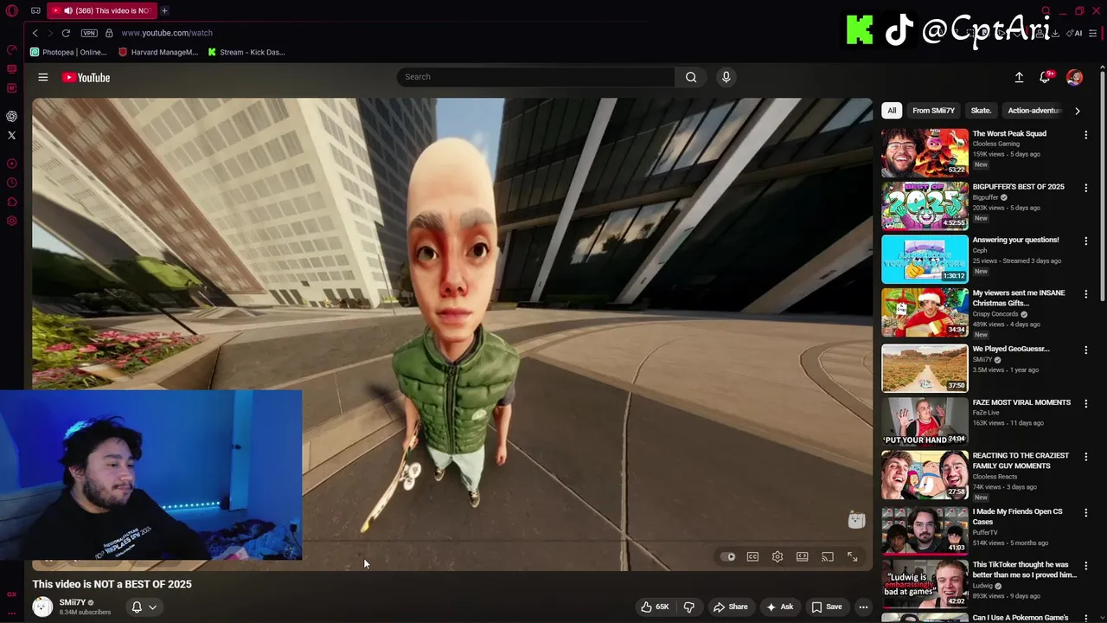Open options menu for My viewers sent me INSANE
The width and height of the screenshot is (1107, 623).
click(1085, 294)
